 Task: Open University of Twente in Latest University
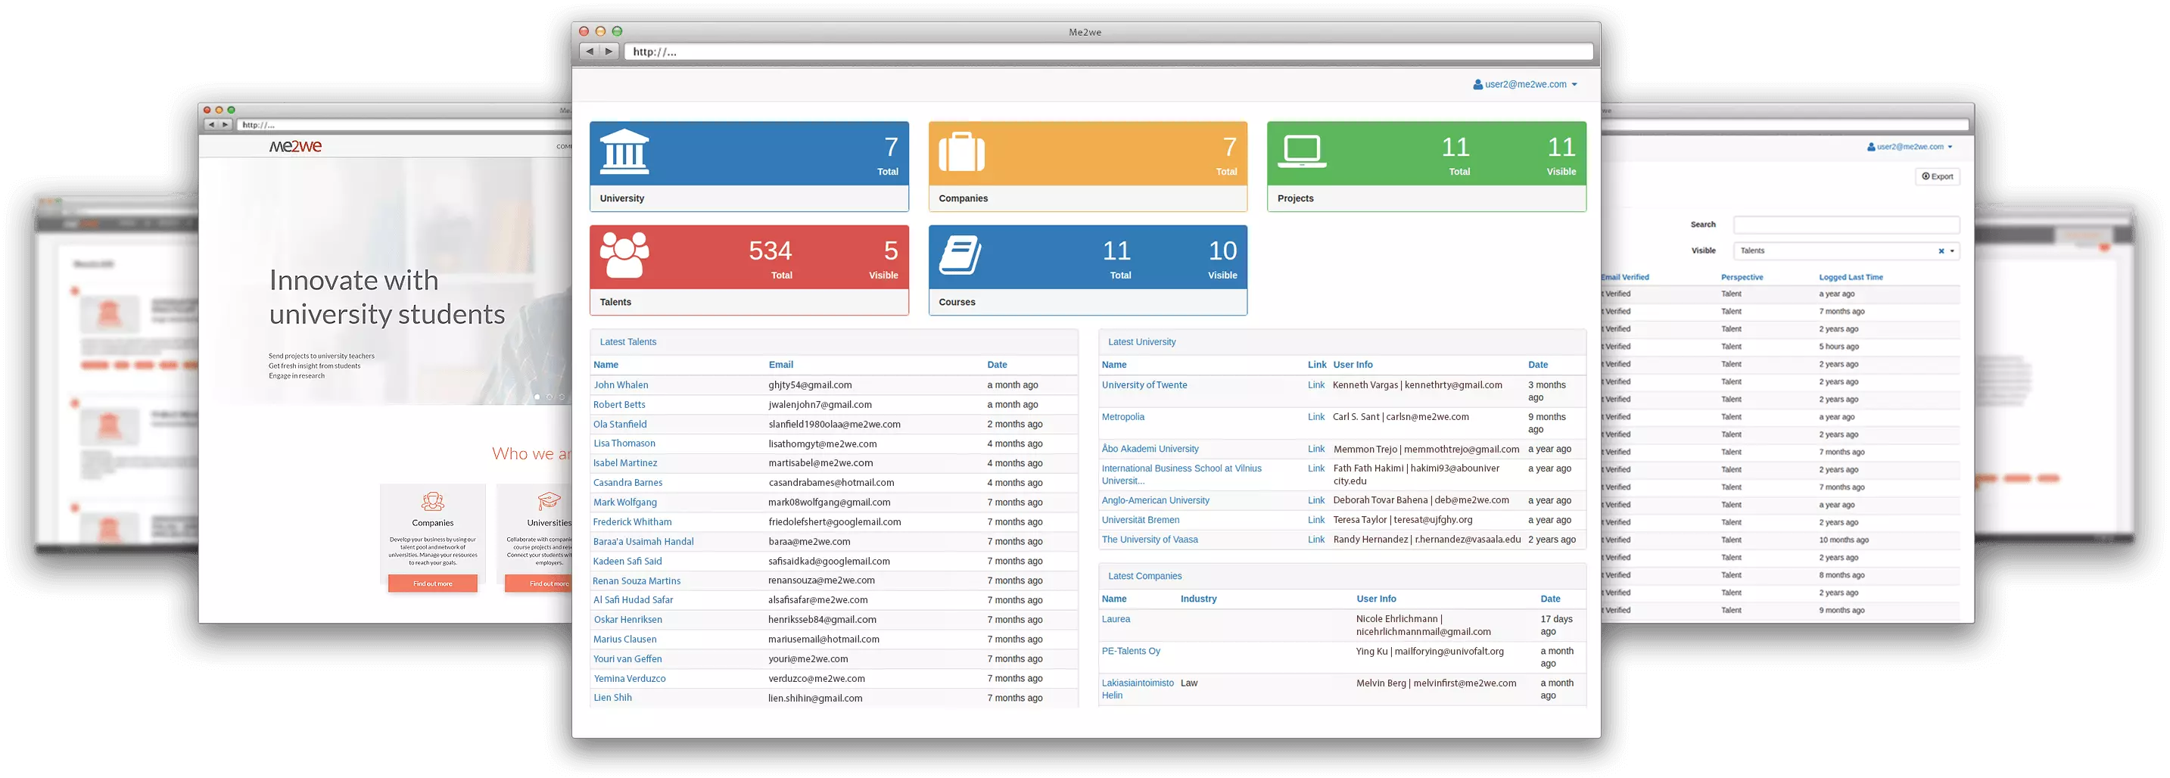pos(1144,384)
